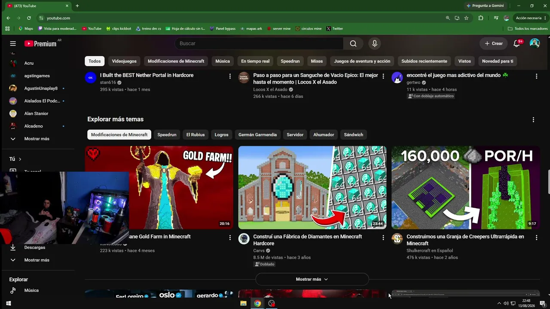Go to YouTube Premium home logo
Viewport: 550px width, 309px height.
pos(40,43)
